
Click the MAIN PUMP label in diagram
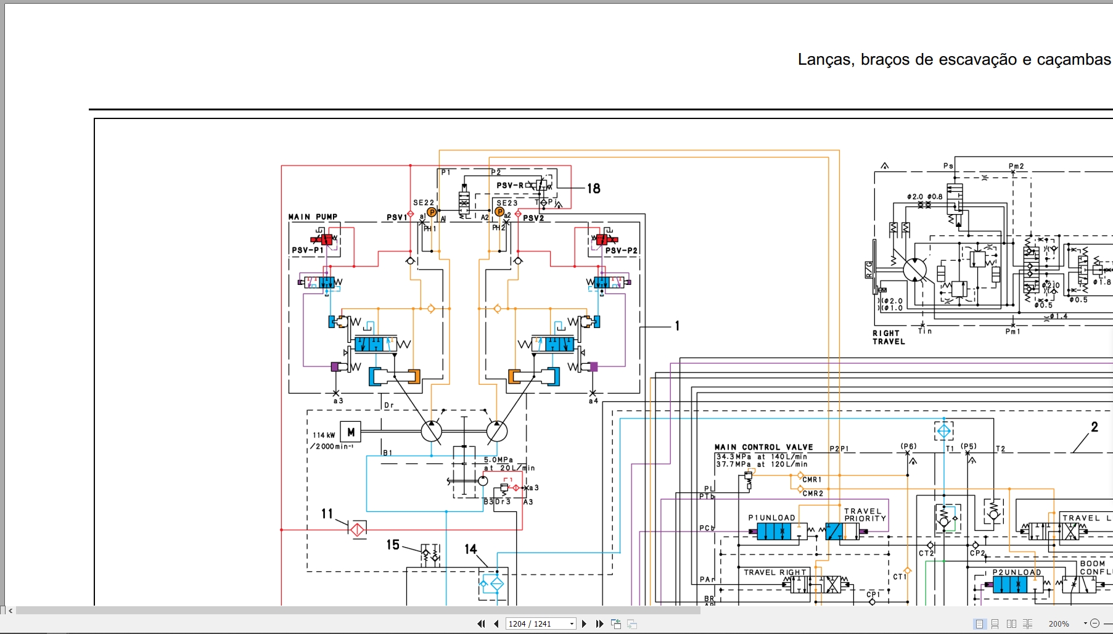(x=313, y=217)
